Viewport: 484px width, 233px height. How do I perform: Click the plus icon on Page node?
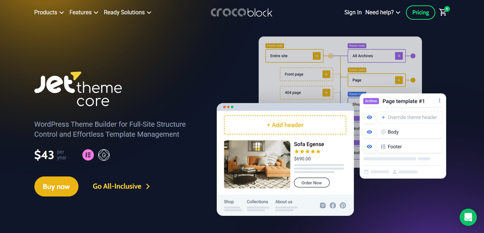point(399,80)
